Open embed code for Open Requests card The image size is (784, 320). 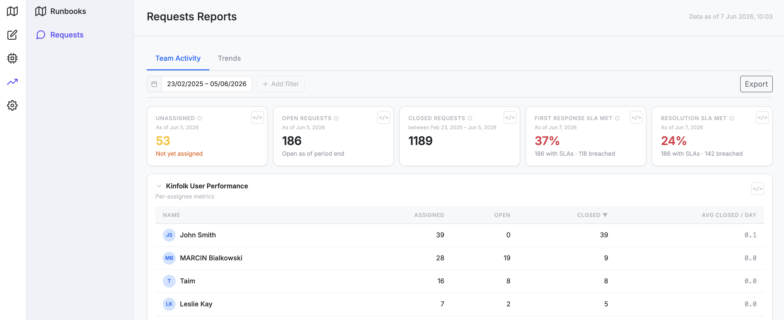(383, 118)
